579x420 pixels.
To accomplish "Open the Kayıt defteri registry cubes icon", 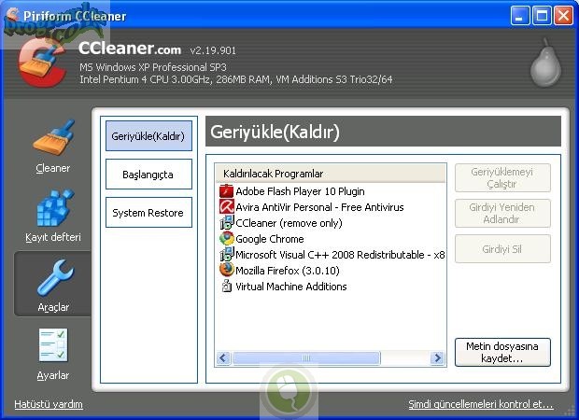I will (x=55, y=208).
